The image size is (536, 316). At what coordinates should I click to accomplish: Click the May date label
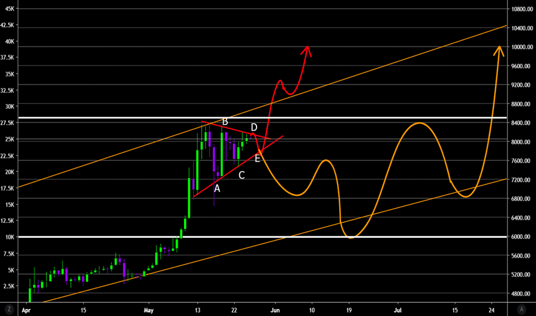(x=149, y=310)
